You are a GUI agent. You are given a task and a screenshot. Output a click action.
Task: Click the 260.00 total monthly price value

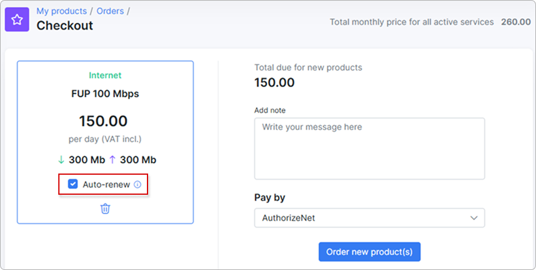516,22
